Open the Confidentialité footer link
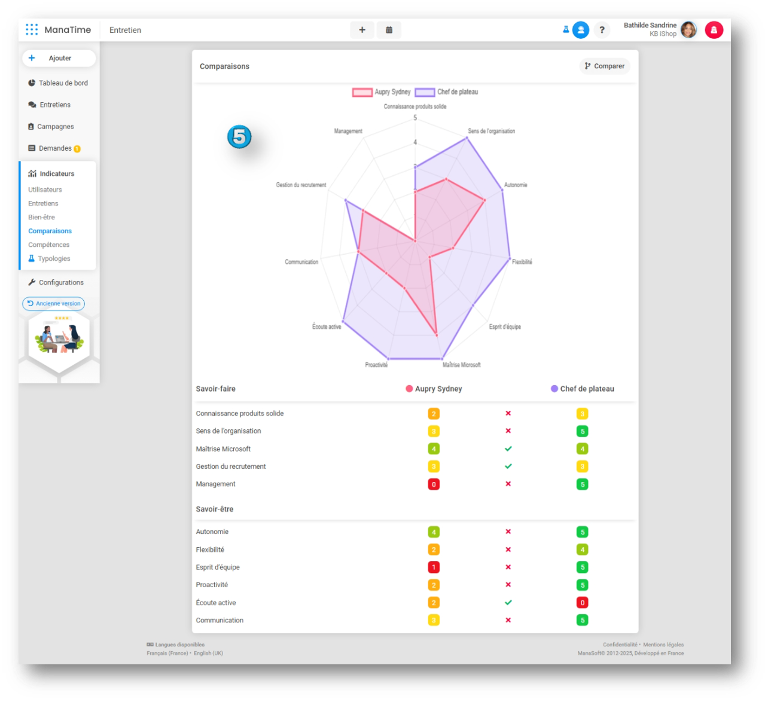The width and height of the screenshot is (768, 702). tap(620, 645)
